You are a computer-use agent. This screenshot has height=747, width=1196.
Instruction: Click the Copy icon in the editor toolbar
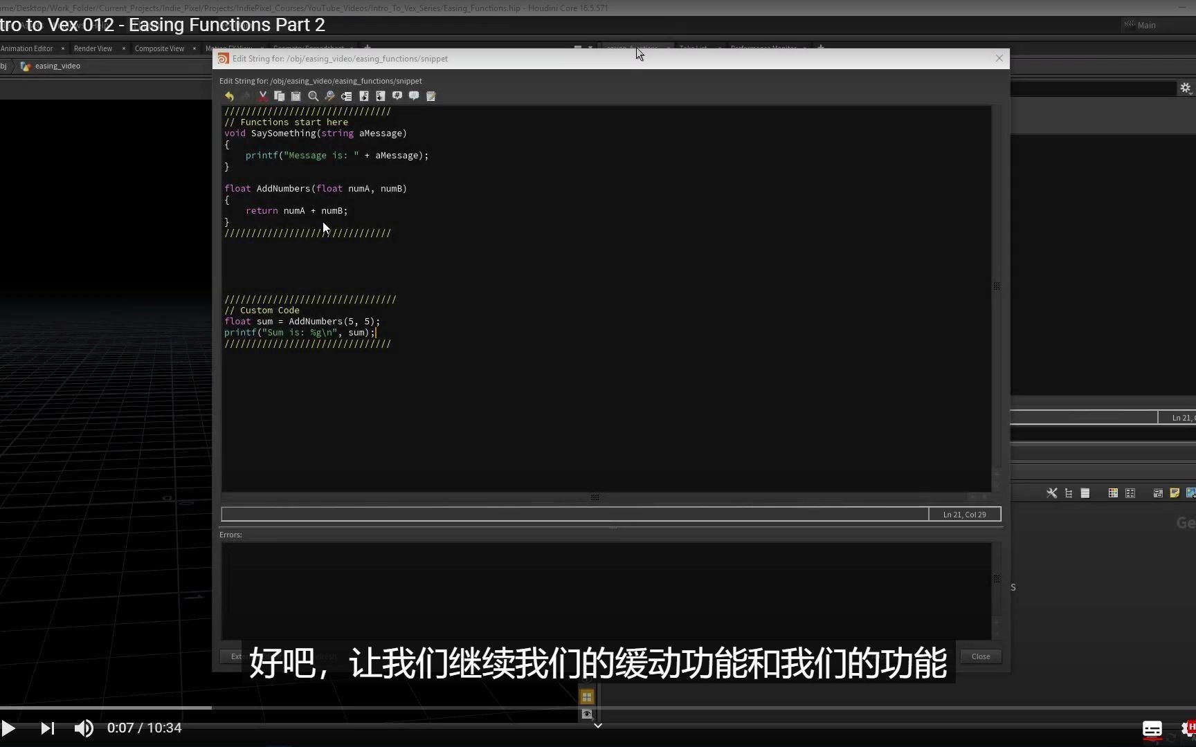280,96
